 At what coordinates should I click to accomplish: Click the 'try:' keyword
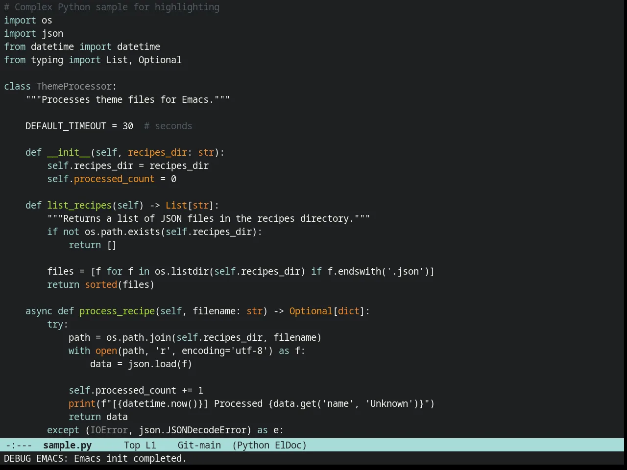click(x=58, y=324)
